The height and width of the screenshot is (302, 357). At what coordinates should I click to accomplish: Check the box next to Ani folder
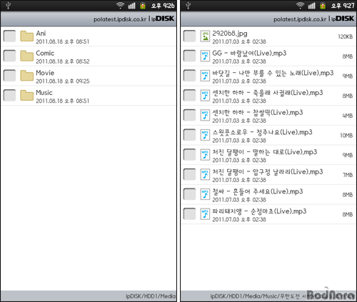[x=9, y=36]
